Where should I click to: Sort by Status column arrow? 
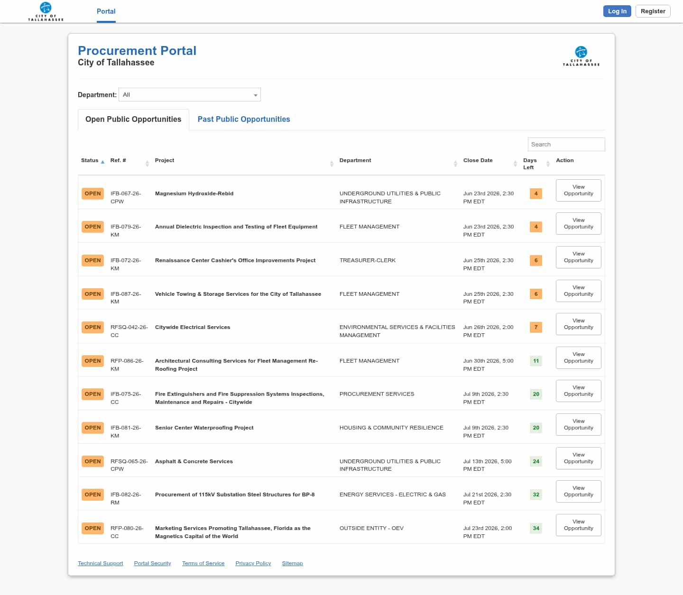click(x=102, y=162)
